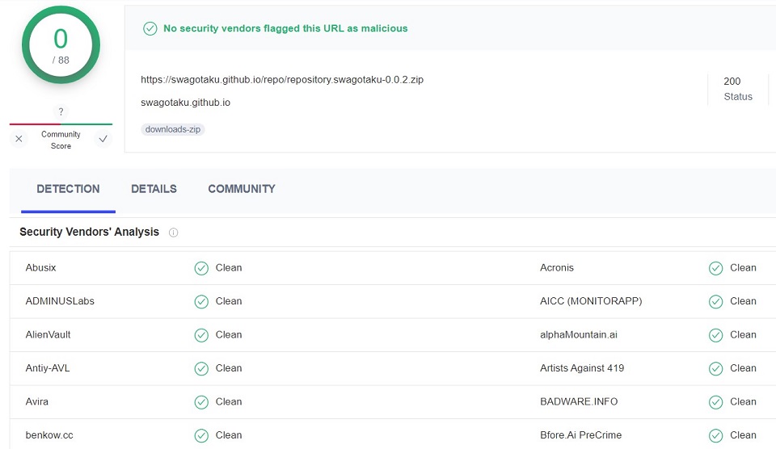Select the Abusix vendor name
Image resolution: width=776 pixels, height=449 pixels.
click(40, 267)
